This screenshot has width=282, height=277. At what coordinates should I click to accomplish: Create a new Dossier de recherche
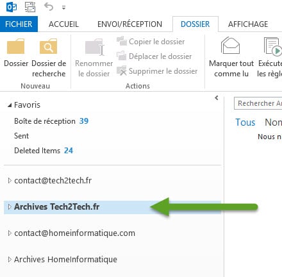click(49, 46)
